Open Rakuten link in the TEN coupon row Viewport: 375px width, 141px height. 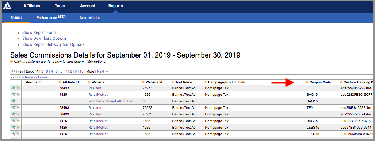pyautogui.click(x=95, y=107)
